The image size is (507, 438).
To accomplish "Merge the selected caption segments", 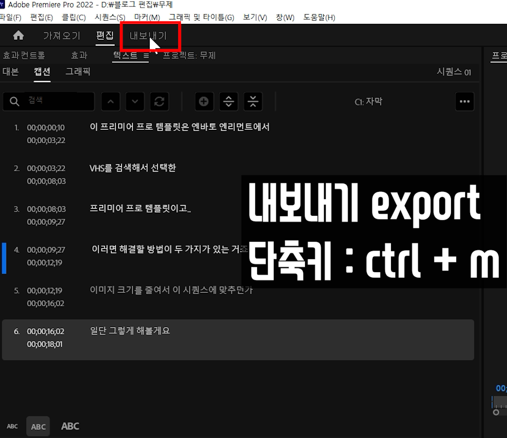I will pos(253,101).
